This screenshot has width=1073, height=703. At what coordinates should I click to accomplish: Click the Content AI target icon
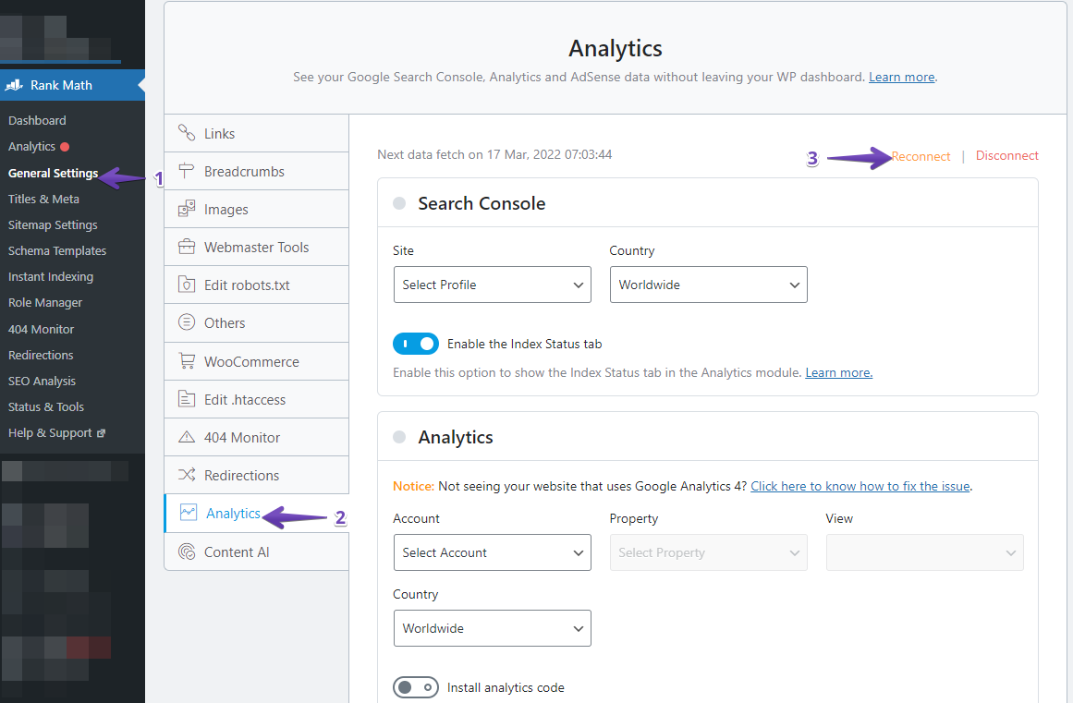tap(187, 551)
